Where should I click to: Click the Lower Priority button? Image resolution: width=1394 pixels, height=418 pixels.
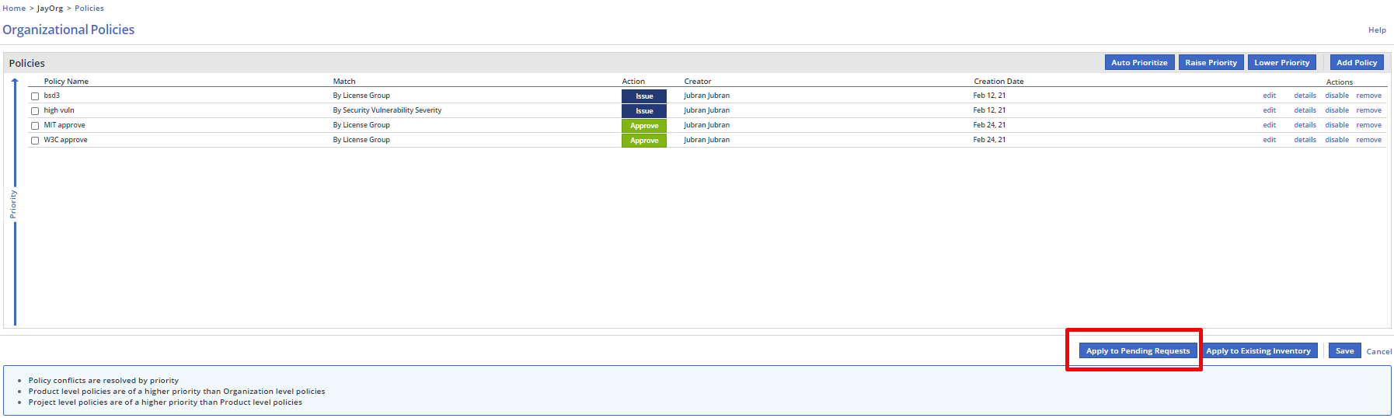[x=1281, y=63]
